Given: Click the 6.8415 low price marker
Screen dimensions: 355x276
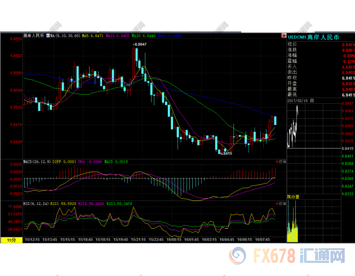Looking at the screenshot, I should [225, 153].
